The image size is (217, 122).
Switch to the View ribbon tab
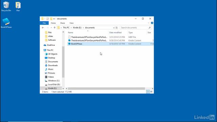tap(72, 23)
